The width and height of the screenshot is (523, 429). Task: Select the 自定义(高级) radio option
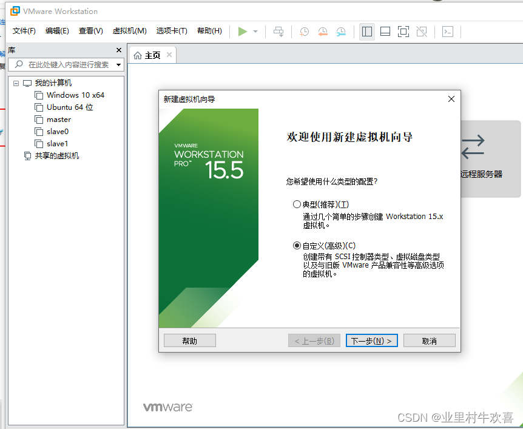point(297,246)
